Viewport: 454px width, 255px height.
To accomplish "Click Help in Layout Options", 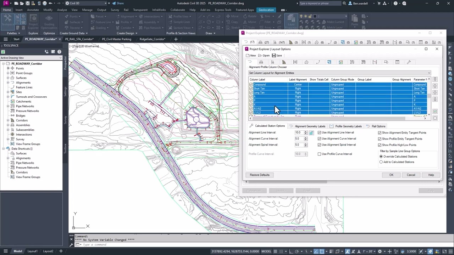I will [431, 175].
